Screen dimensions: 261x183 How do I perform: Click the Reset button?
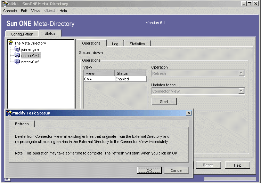(208, 165)
